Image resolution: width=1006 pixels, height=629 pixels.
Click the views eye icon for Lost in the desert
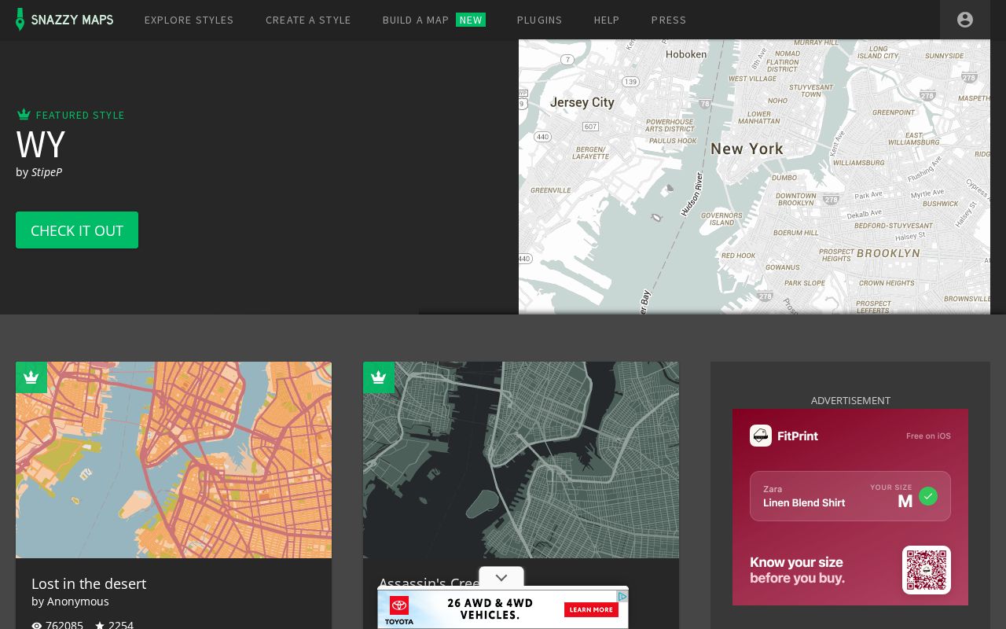[37, 626]
